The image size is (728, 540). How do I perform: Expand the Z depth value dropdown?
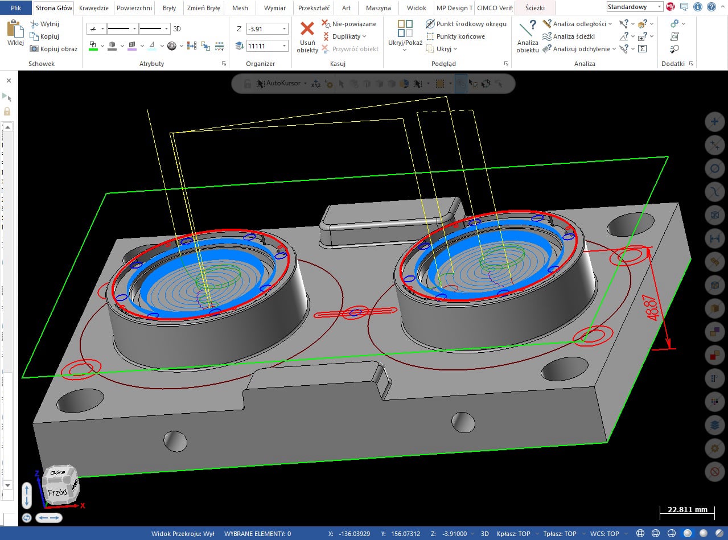tap(284, 29)
